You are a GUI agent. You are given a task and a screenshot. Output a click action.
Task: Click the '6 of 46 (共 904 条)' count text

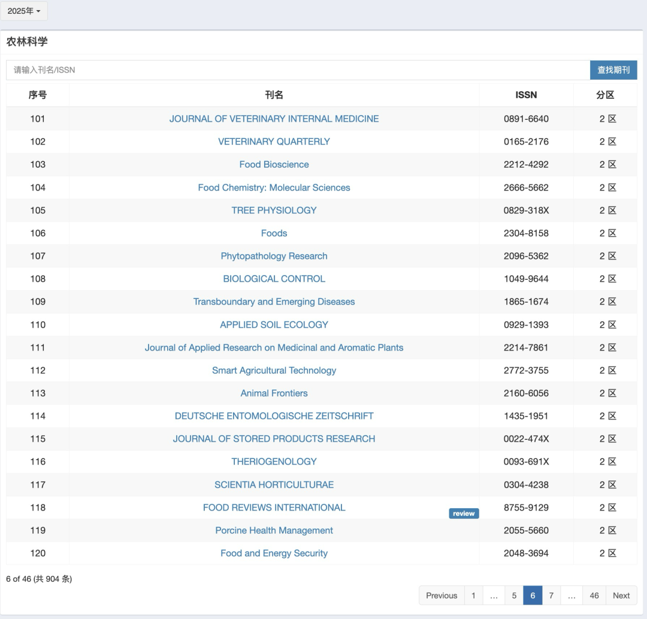tap(39, 579)
